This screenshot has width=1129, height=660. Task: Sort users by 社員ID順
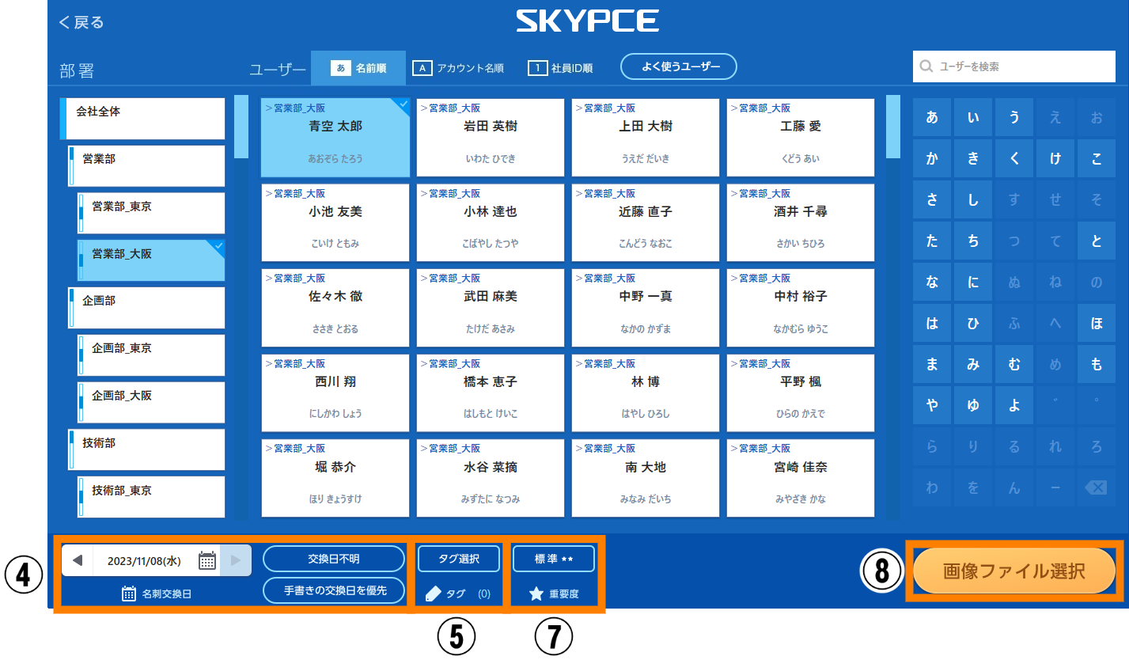(561, 68)
